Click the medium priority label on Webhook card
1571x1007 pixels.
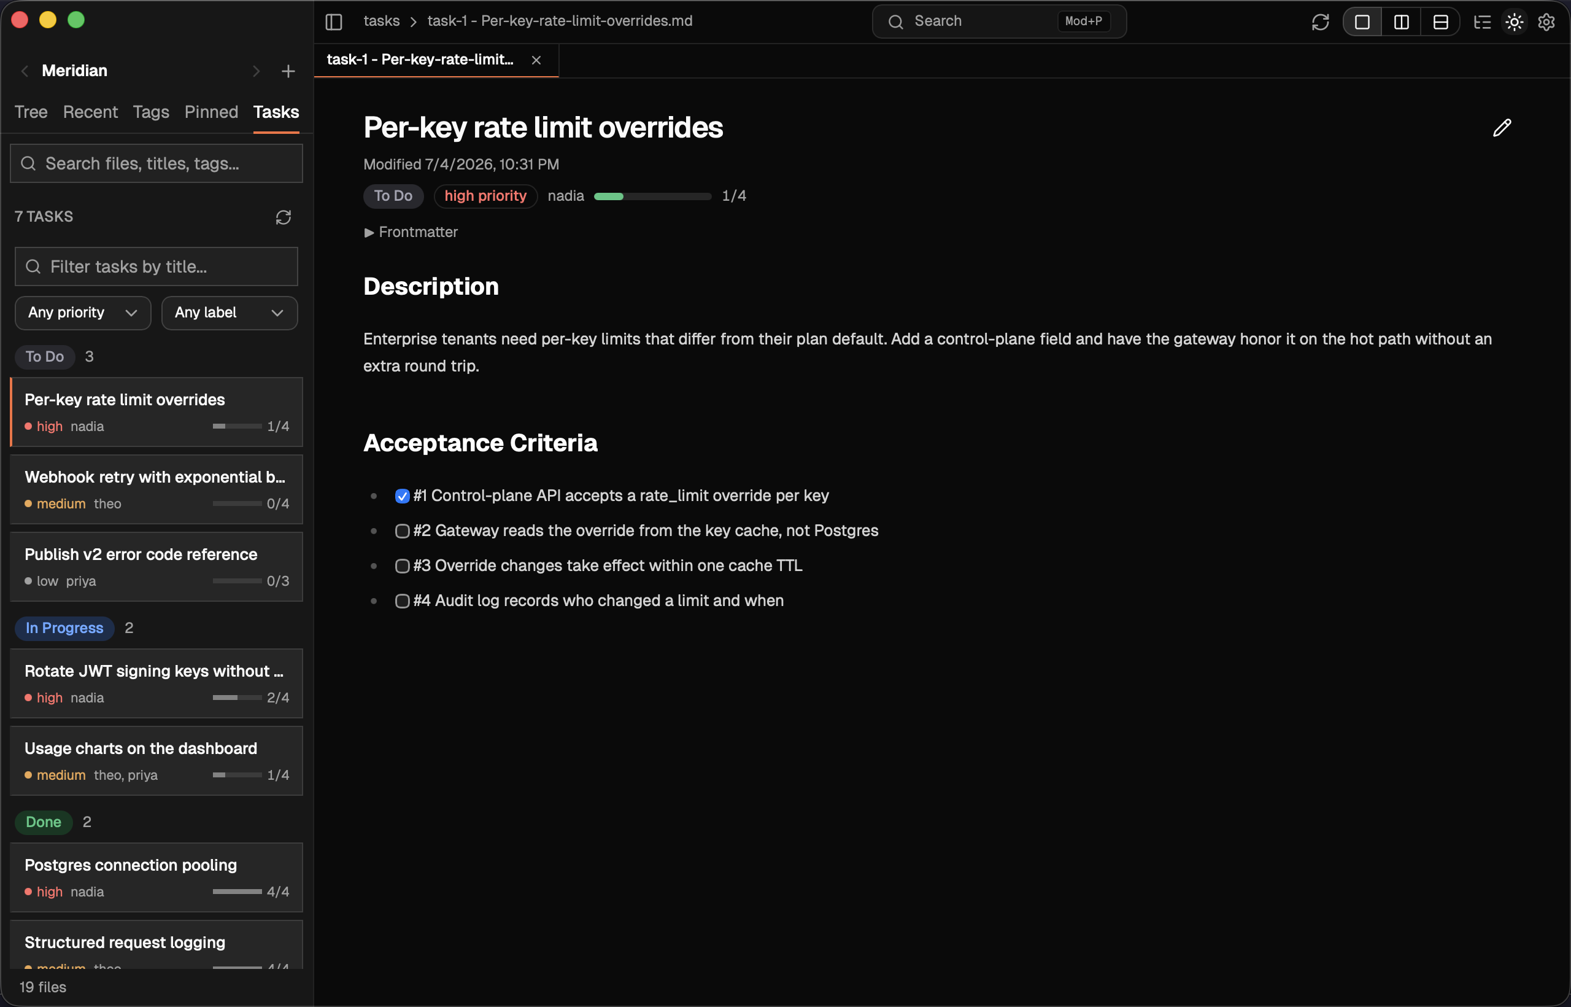(61, 503)
